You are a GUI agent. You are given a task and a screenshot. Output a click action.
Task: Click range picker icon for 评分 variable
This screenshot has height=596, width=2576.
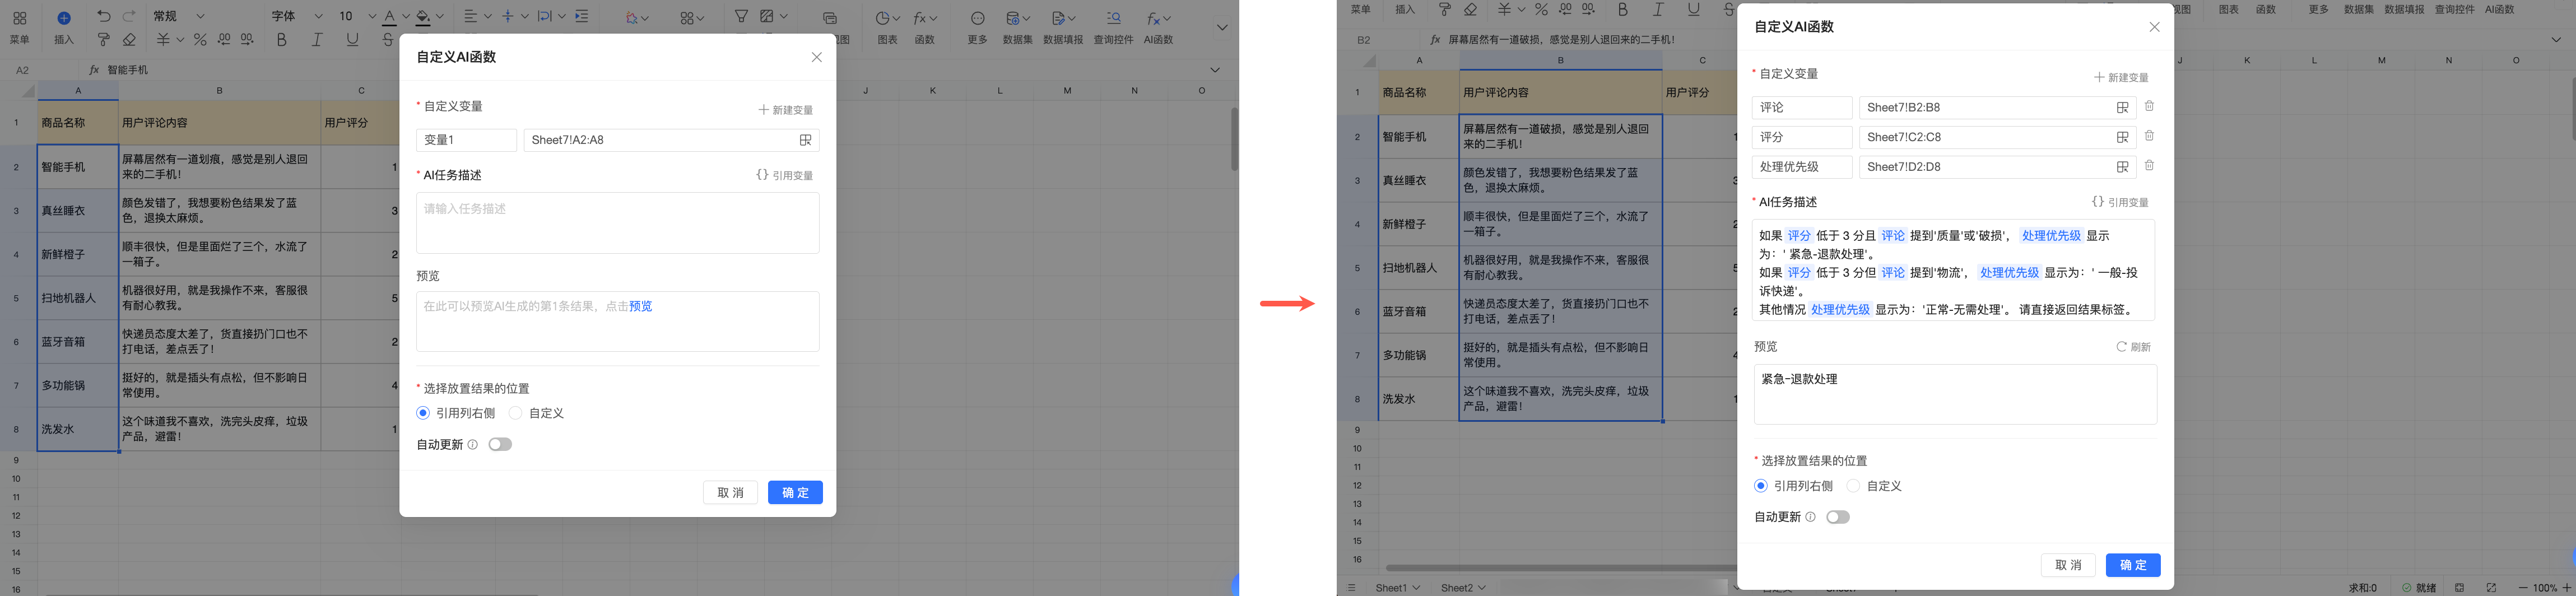(2122, 137)
